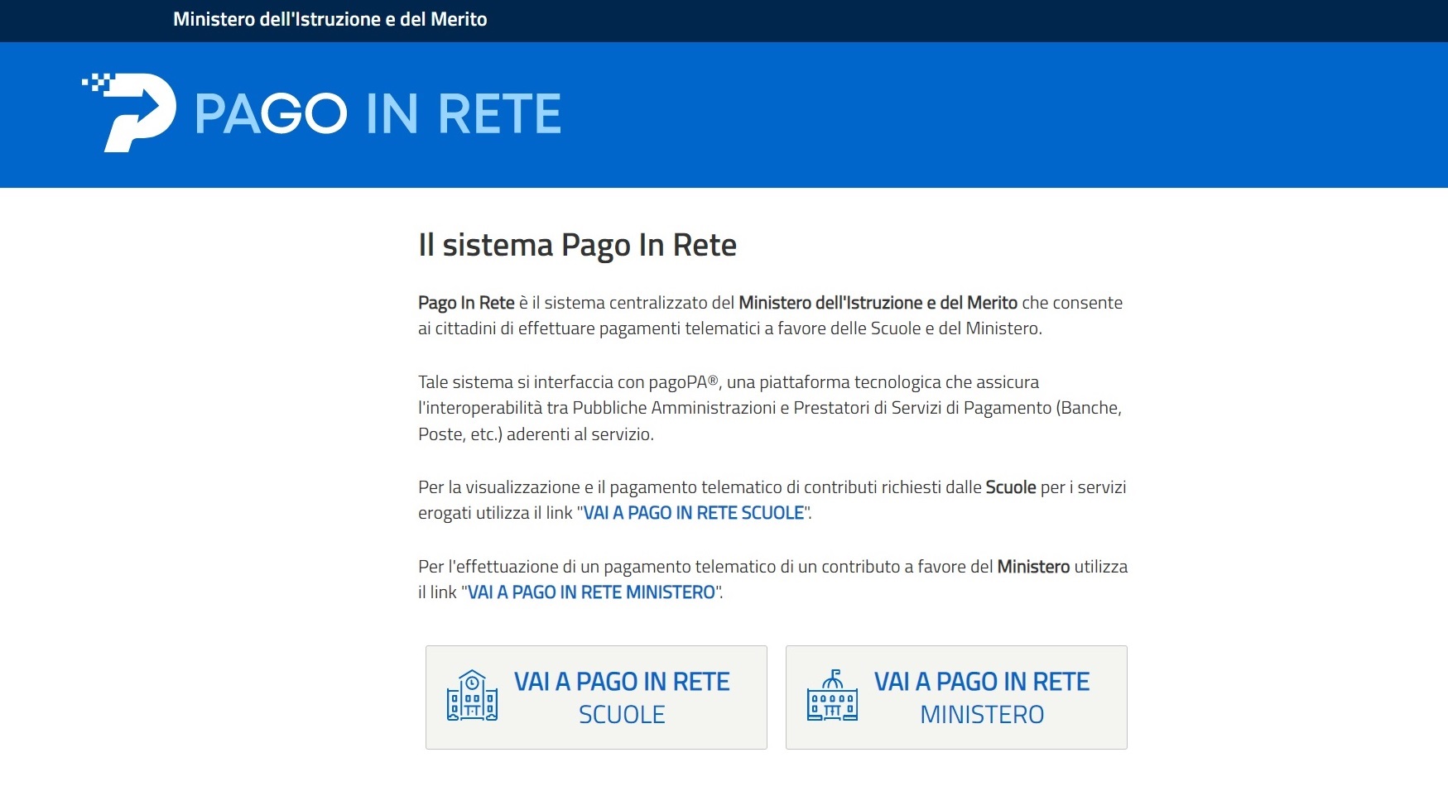The width and height of the screenshot is (1448, 810).
Task: Open Ministero dell'Istruzione e del Merito link
Action: (x=330, y=19)
